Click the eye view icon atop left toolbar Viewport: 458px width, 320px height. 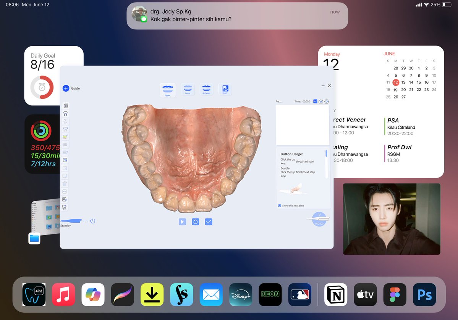pyautogui.click(x=66, y=106)
